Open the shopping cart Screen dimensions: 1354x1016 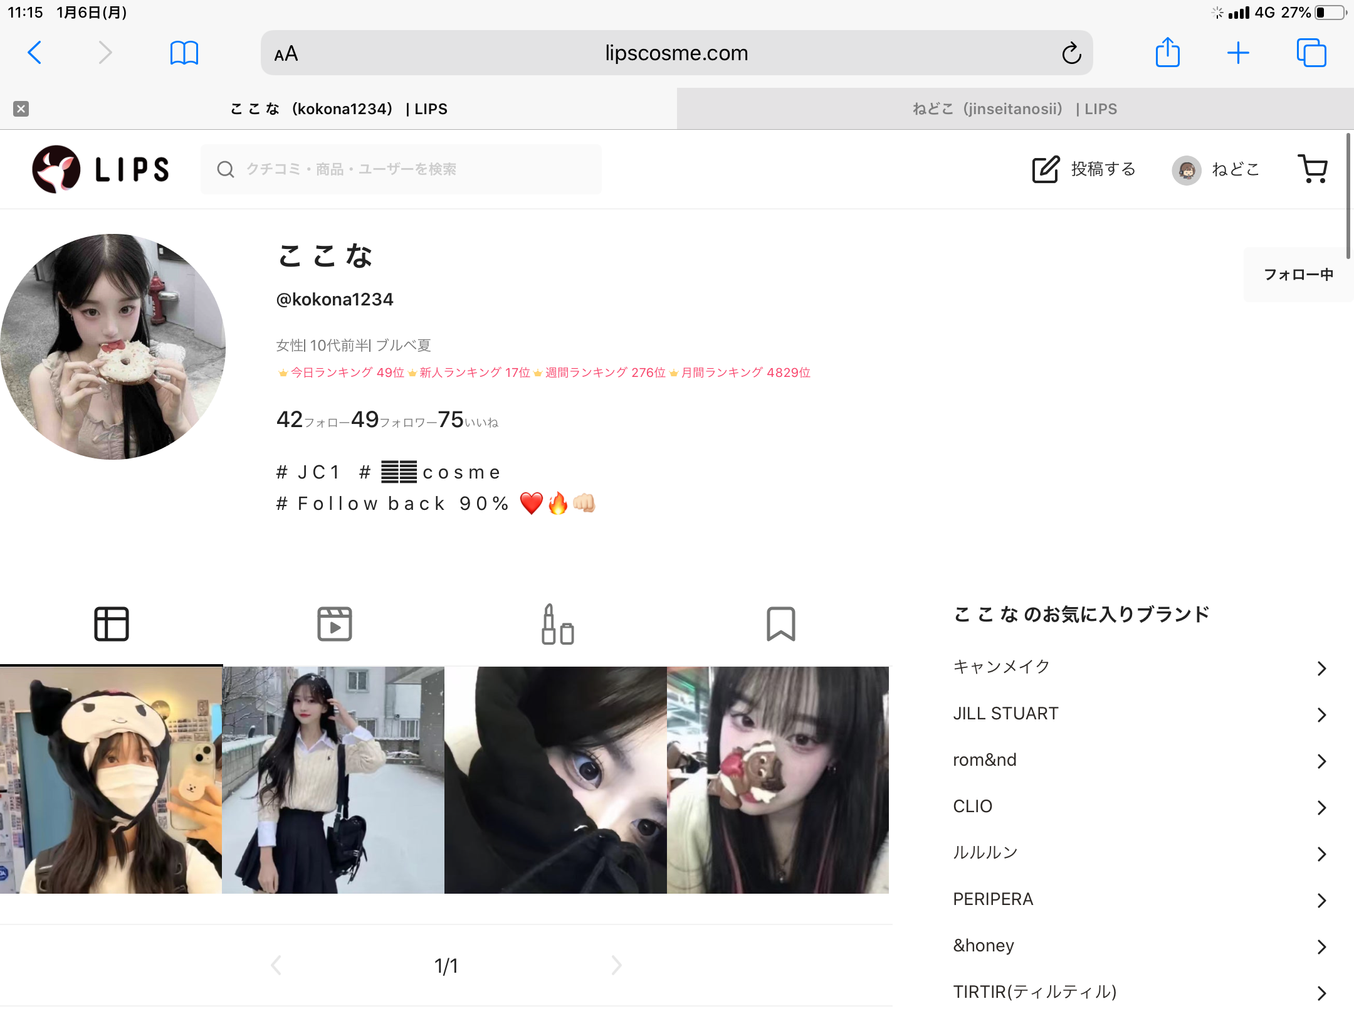[x=1313, y=168]
